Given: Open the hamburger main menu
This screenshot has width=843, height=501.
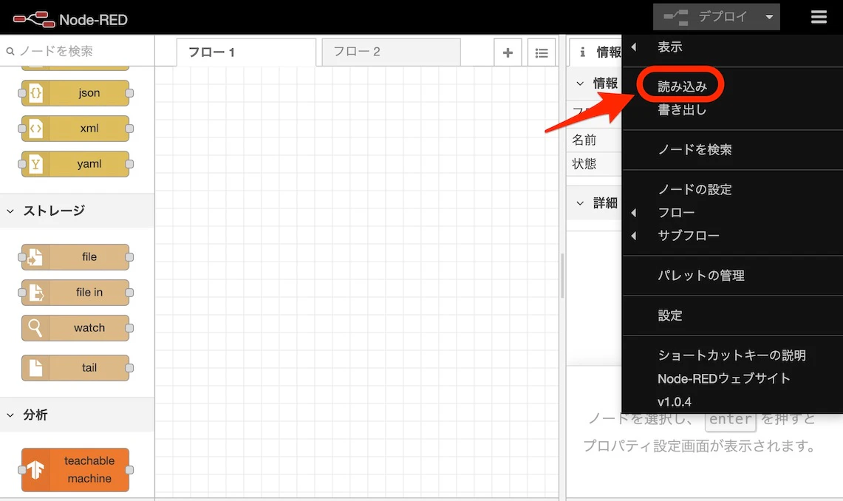Looking at the screenshot, I should [x=819, y=17].
